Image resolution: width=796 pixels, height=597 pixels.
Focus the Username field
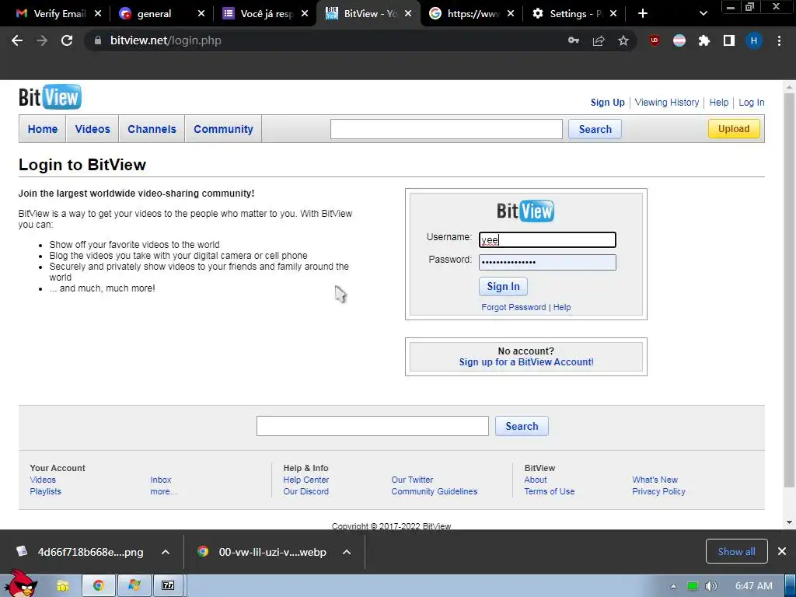pos(547,239)
